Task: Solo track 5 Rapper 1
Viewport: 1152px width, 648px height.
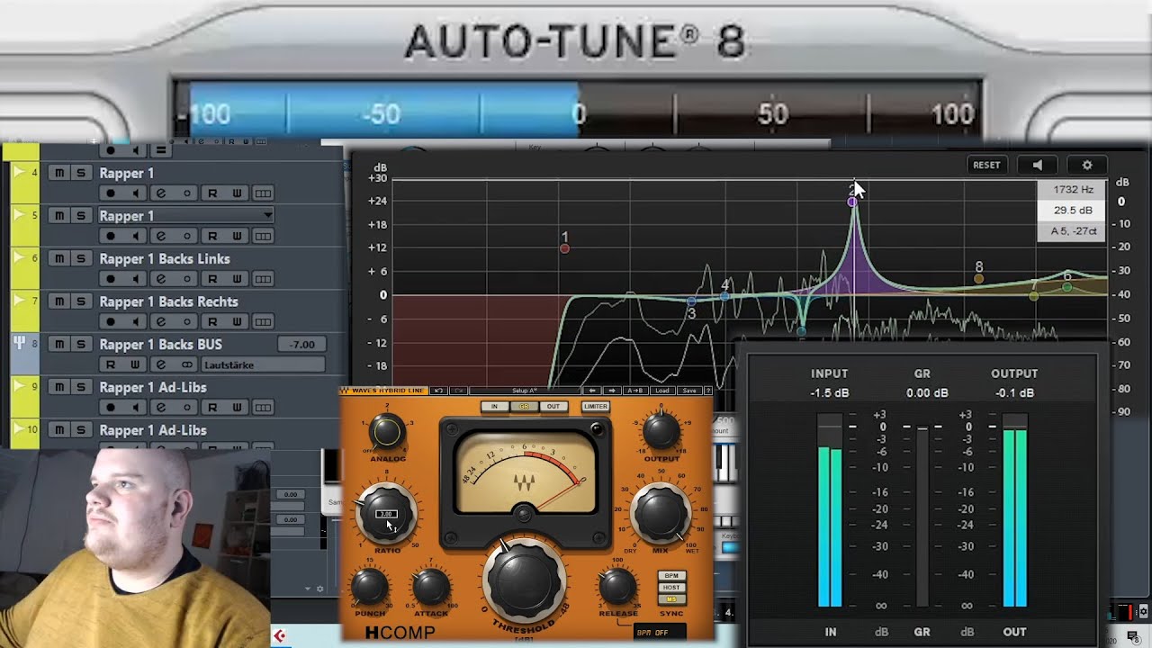Action: [x=80, y=216]
